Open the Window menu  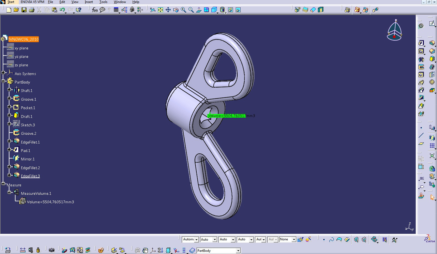coord(120,2)
